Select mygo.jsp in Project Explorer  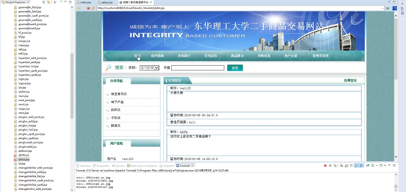click(x=24, y=109)
